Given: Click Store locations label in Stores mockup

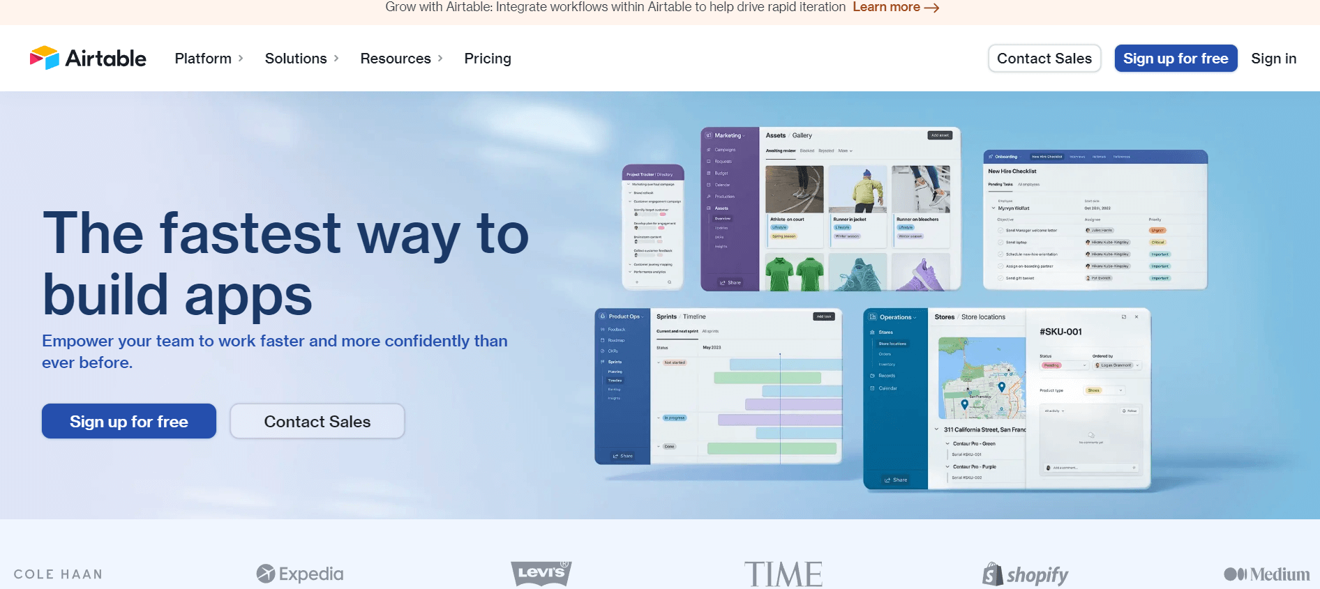Looking at the screenshot, I should coord(983,317).
